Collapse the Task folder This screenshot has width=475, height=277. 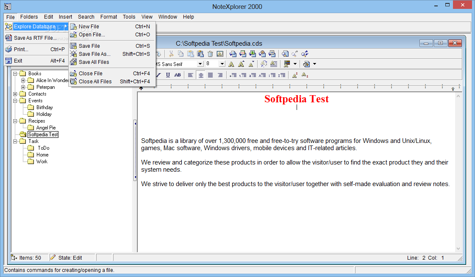click(x=15, y=141)
